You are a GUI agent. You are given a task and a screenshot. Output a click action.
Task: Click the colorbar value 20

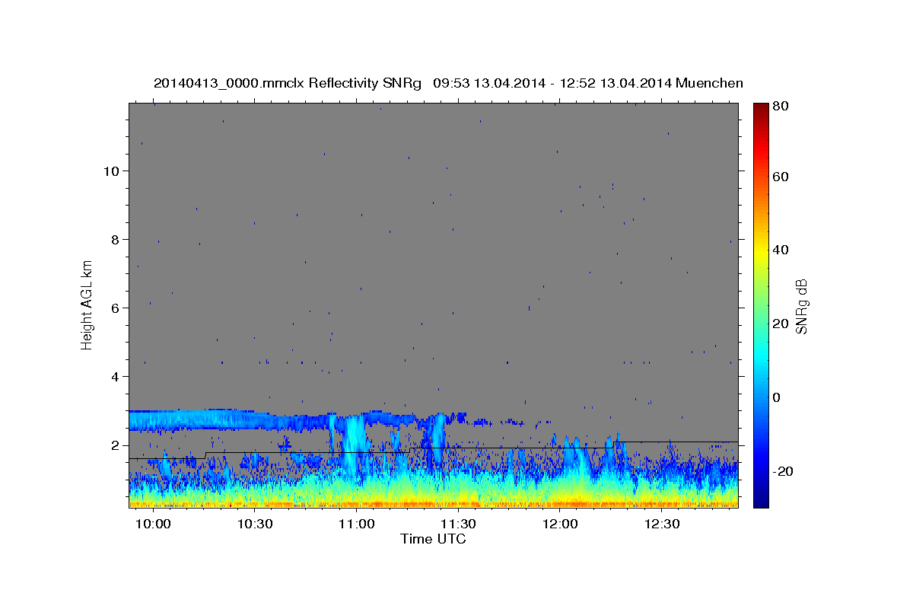[781, 324]
